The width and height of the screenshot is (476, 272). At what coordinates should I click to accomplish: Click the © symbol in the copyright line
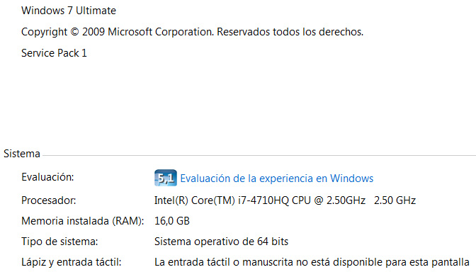click(x=74, y=32)
